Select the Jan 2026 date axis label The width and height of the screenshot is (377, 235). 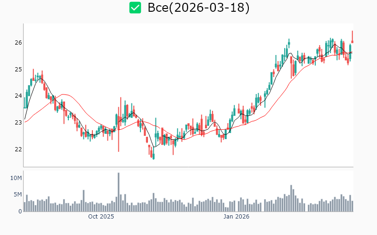pyautogui.click(x=236, y=217)
